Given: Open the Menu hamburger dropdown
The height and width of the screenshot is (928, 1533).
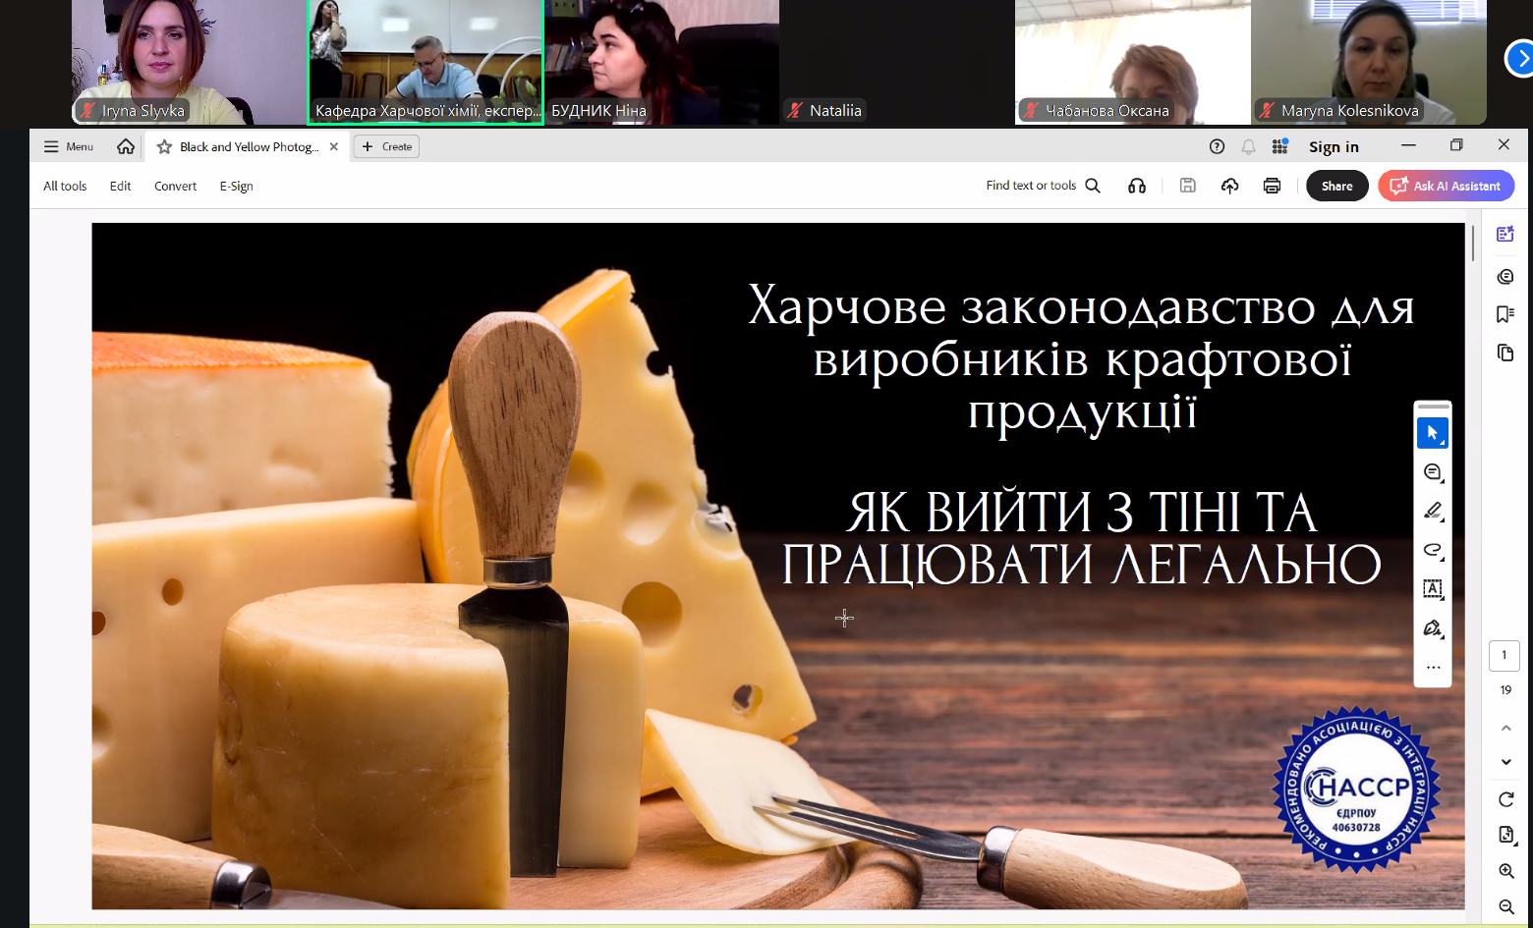Looking at the screenshot, I should pos(68,146).
